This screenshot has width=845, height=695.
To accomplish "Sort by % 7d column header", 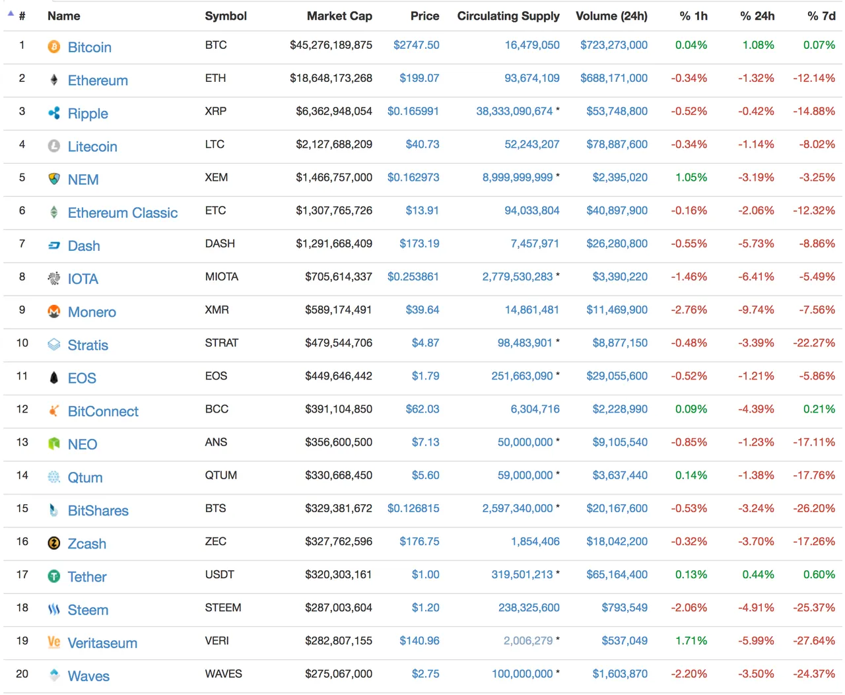I will click(821, 16).
